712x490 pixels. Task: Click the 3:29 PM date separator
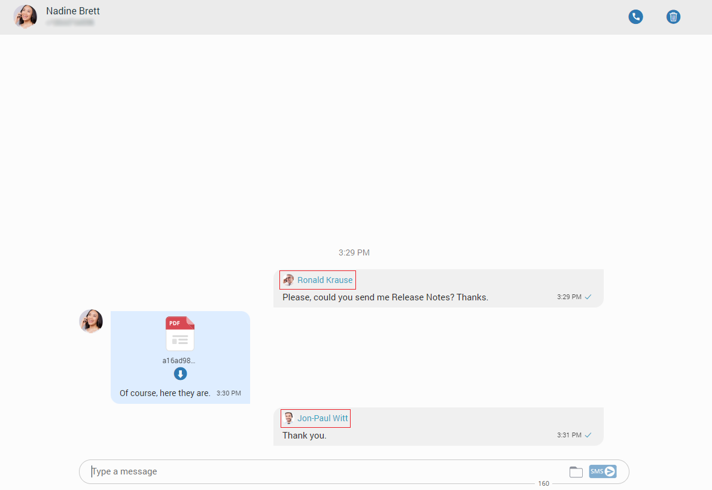354,252
